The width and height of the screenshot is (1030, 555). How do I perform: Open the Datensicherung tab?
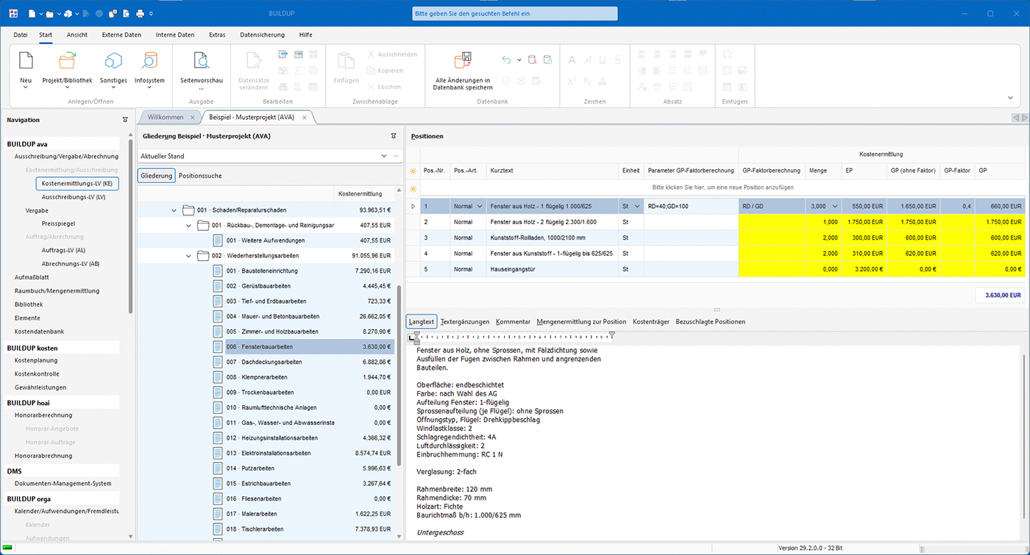tap(263, 35)
